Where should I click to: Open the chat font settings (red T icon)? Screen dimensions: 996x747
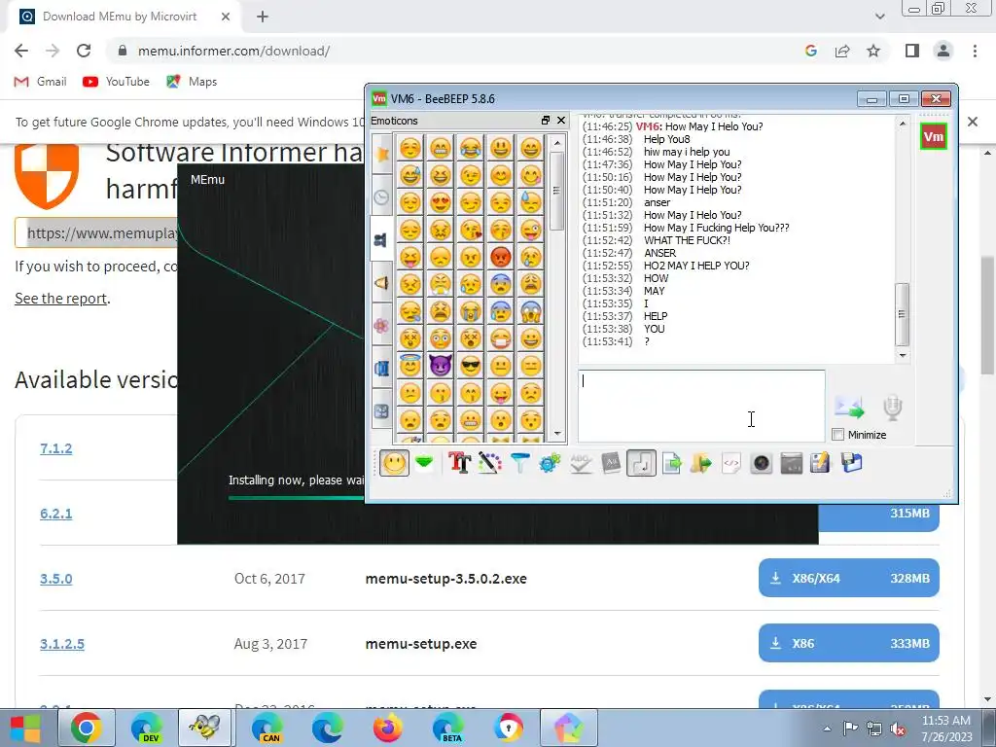[x=460, y=462]
